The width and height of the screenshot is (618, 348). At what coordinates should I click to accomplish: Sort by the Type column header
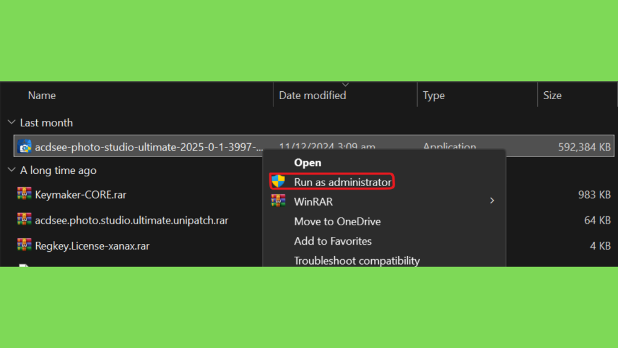click(x=433, y=95)
